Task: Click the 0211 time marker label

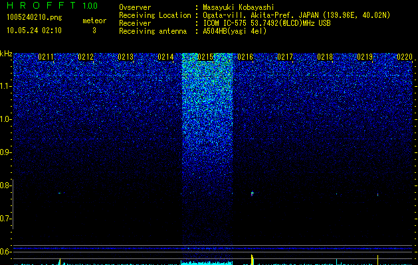Action: click(46, 57)
